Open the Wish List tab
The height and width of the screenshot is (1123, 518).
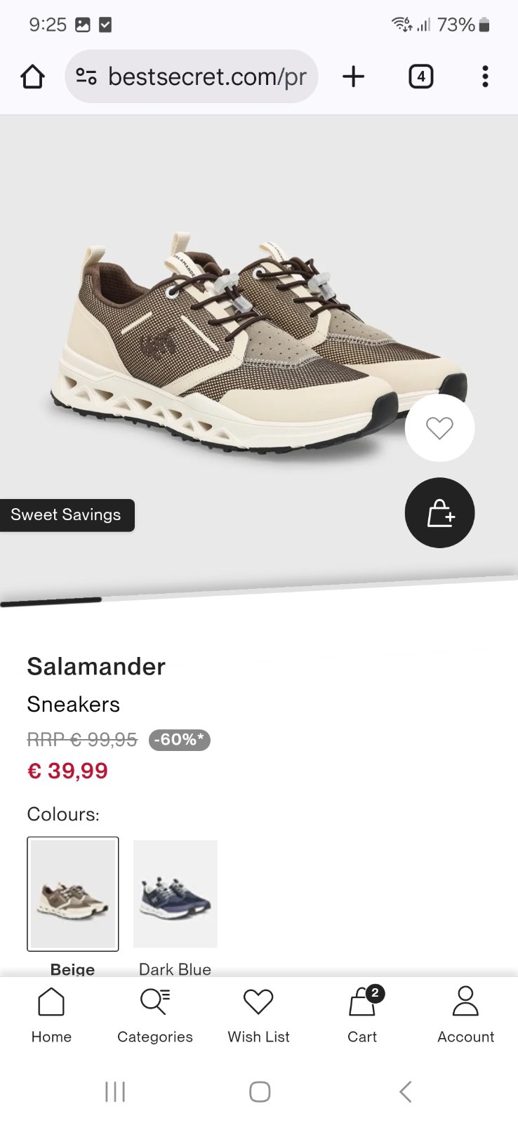(x=258, y=1016)
